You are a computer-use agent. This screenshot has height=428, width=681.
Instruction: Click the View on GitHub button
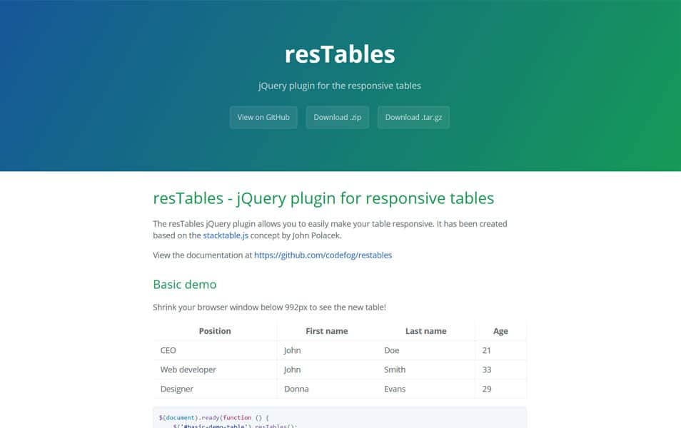click(263, 117)
